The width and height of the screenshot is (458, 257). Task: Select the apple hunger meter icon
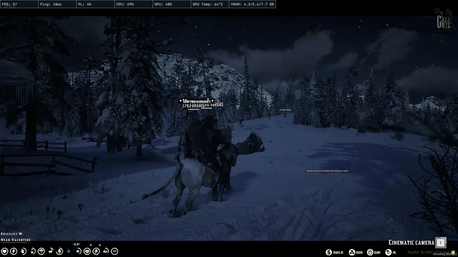click(23, 251)
